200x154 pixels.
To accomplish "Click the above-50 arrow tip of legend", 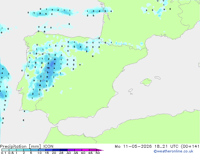I will 100,150.
